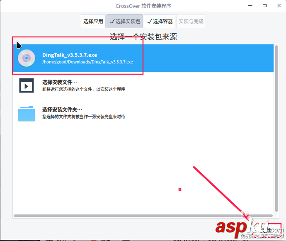Click the 您选择的文件夹将被当作一张安装光盘来对待 description
This screenshot has height=241, width=286.
(84, 117)
